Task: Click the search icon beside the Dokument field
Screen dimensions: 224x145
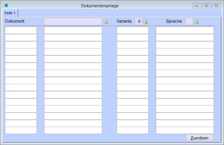Action: 106,22
